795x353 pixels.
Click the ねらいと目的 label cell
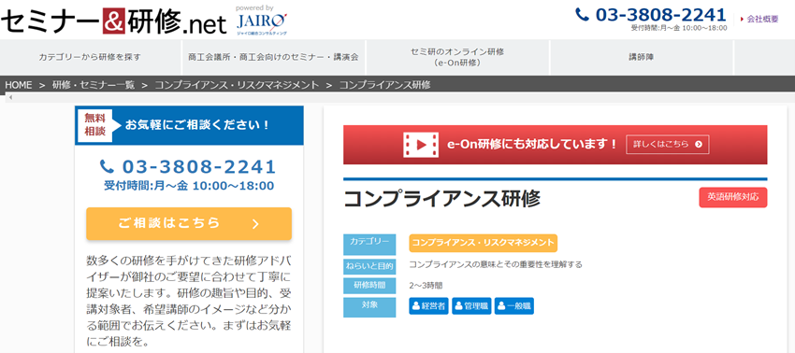tap(369, 266)
